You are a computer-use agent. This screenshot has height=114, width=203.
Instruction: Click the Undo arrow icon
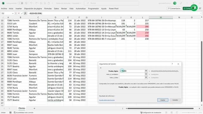(31, 3)
